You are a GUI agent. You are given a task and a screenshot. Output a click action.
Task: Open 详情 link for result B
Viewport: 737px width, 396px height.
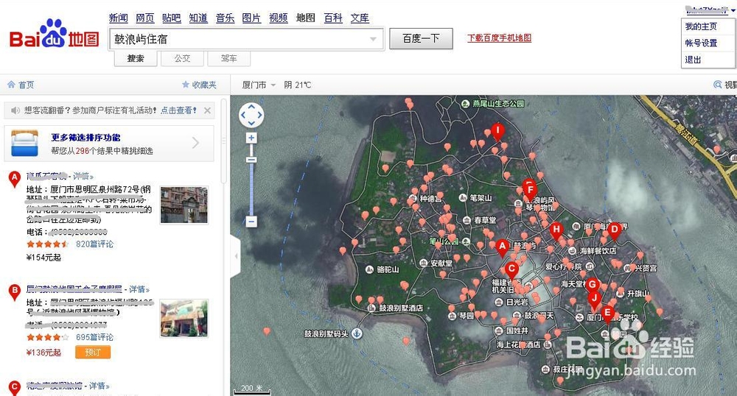139,289
